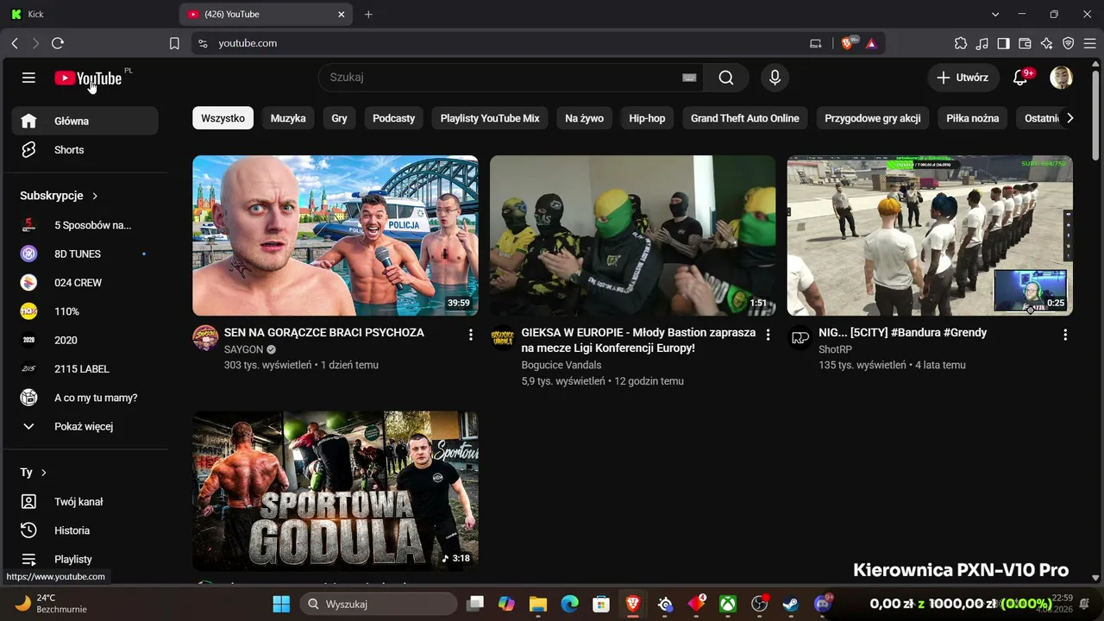Open Brave Rewards triangle icon
Viewport: 1104px width, 621px height.
(871, 43)
